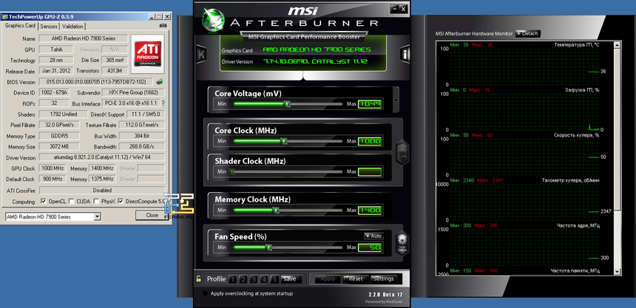Image resolution: width=636 pixels, height=308 pixels.
Task: Enable Apply overclocking at system startup
Action: click(206, 293)
